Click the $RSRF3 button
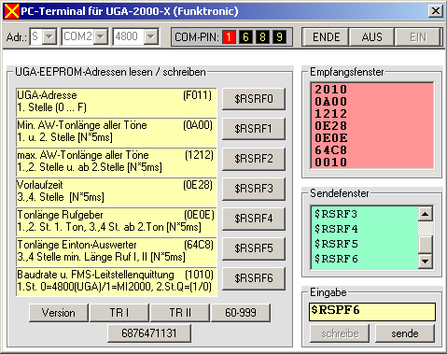This screenshot has width=447, height=354. tap(254, 189)
